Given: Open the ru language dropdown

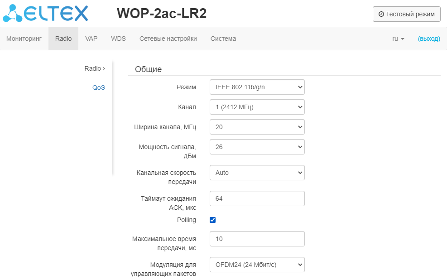Looking at the screenshot, I should [x=398, y=39].
